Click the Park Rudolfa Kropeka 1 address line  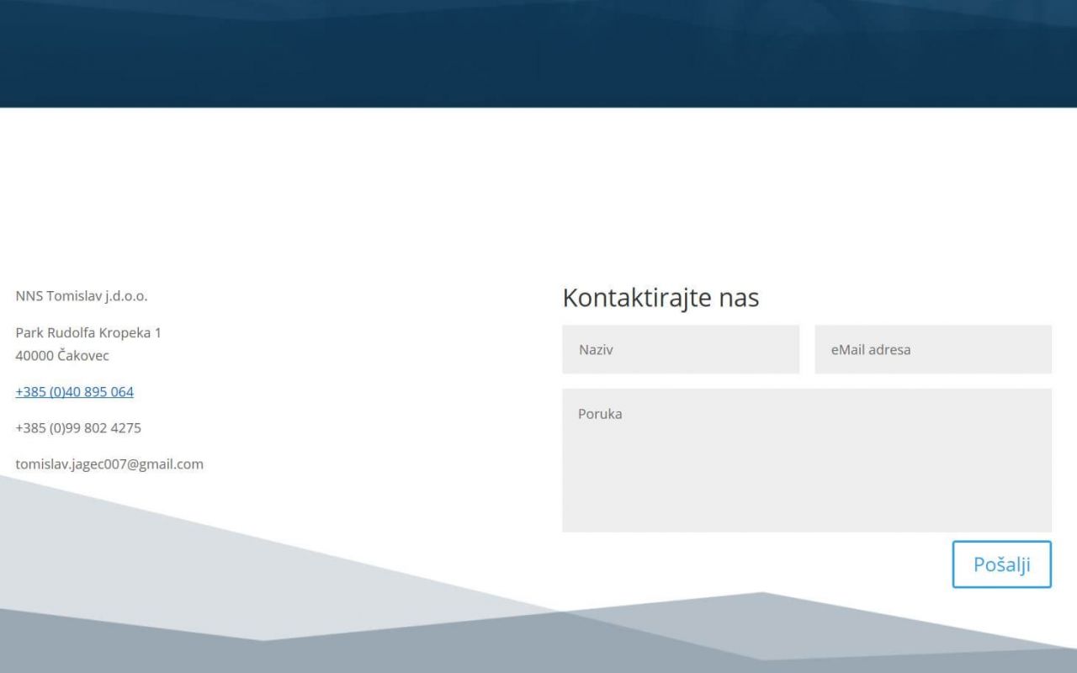[88, 333]
